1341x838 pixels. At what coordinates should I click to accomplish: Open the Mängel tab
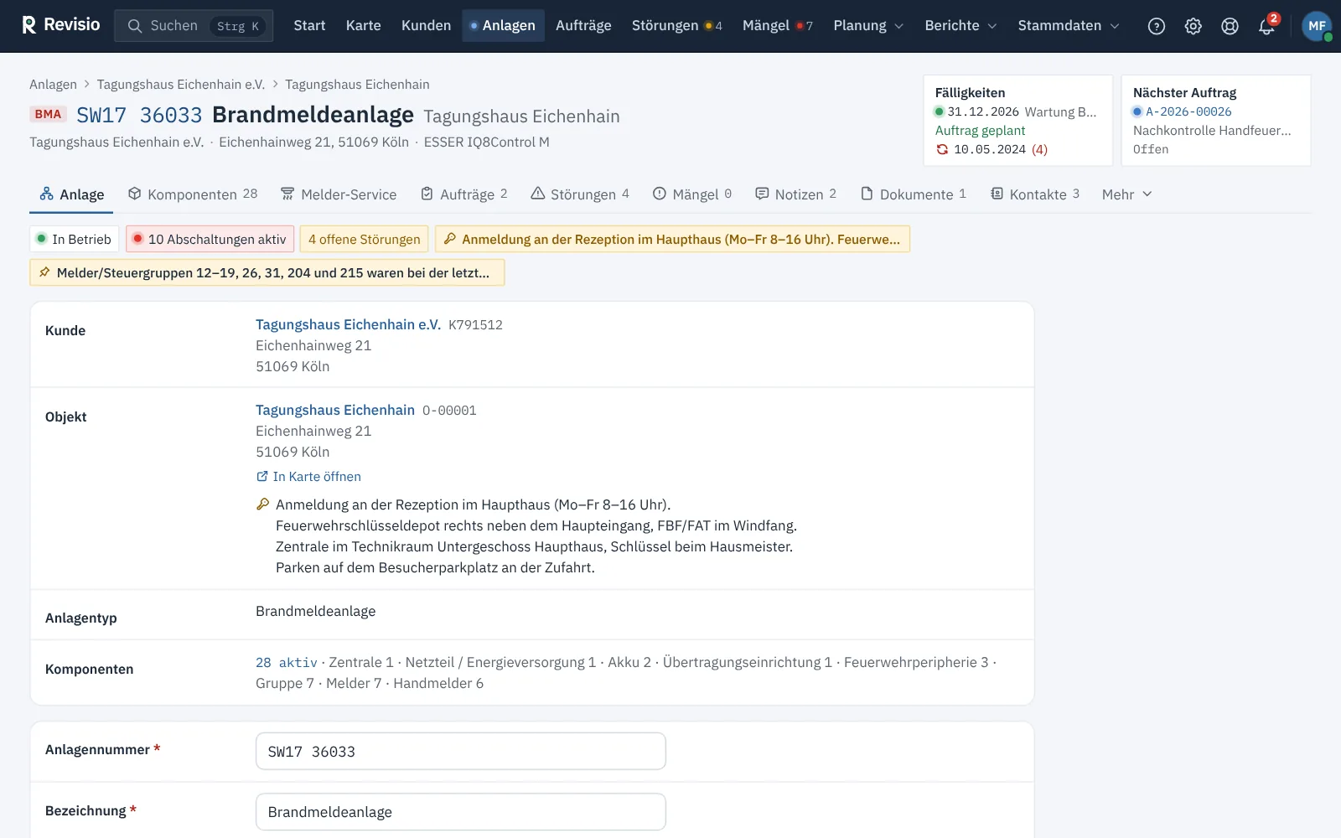(x=692, y=194)
